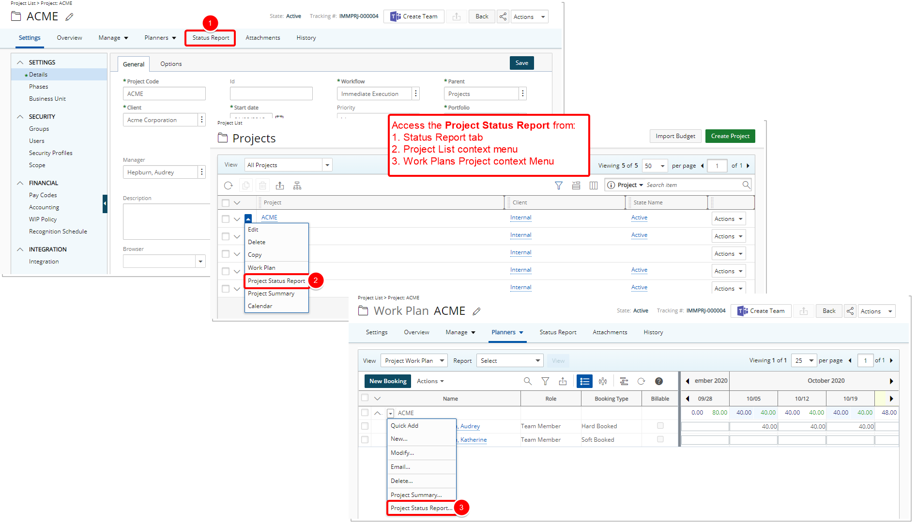Screen dimensions: 917x527
Task: Select the list view icon in Work Plan toolbar
Action: click(584, 381)
